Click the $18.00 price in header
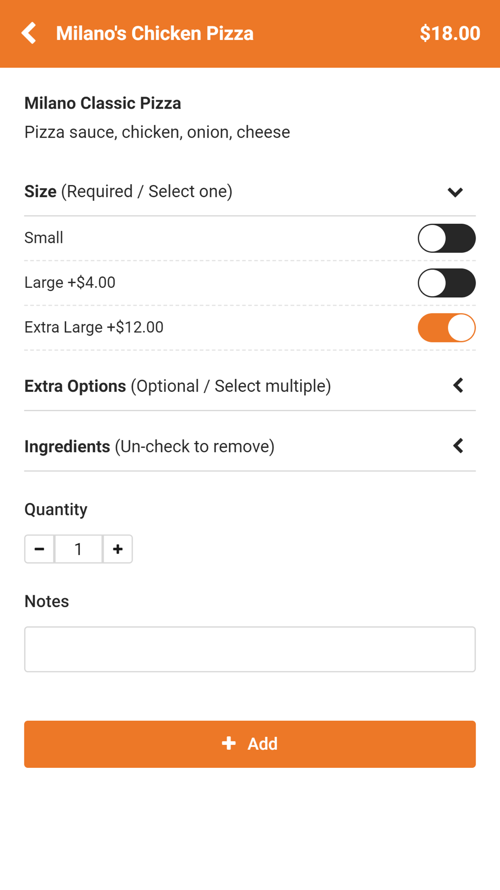The height and width of the screenshot is (890, 500). (x=450, y=33)
